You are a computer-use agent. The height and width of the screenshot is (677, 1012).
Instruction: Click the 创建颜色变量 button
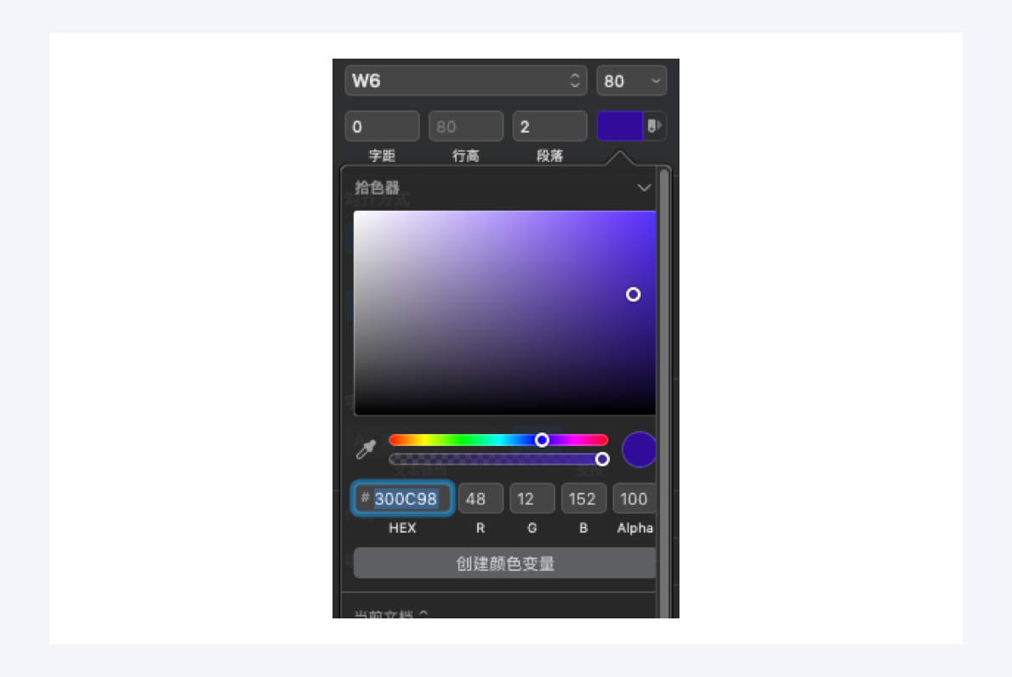coord(504,563)
